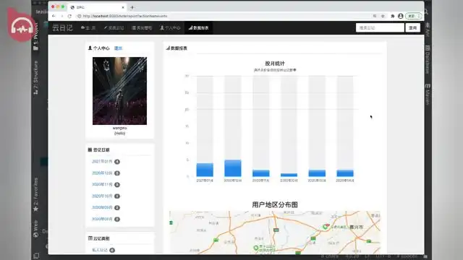Open 个人中心 in the top navbar
The width and height of the screenshot is (463, 260).
tap(170, 27)
